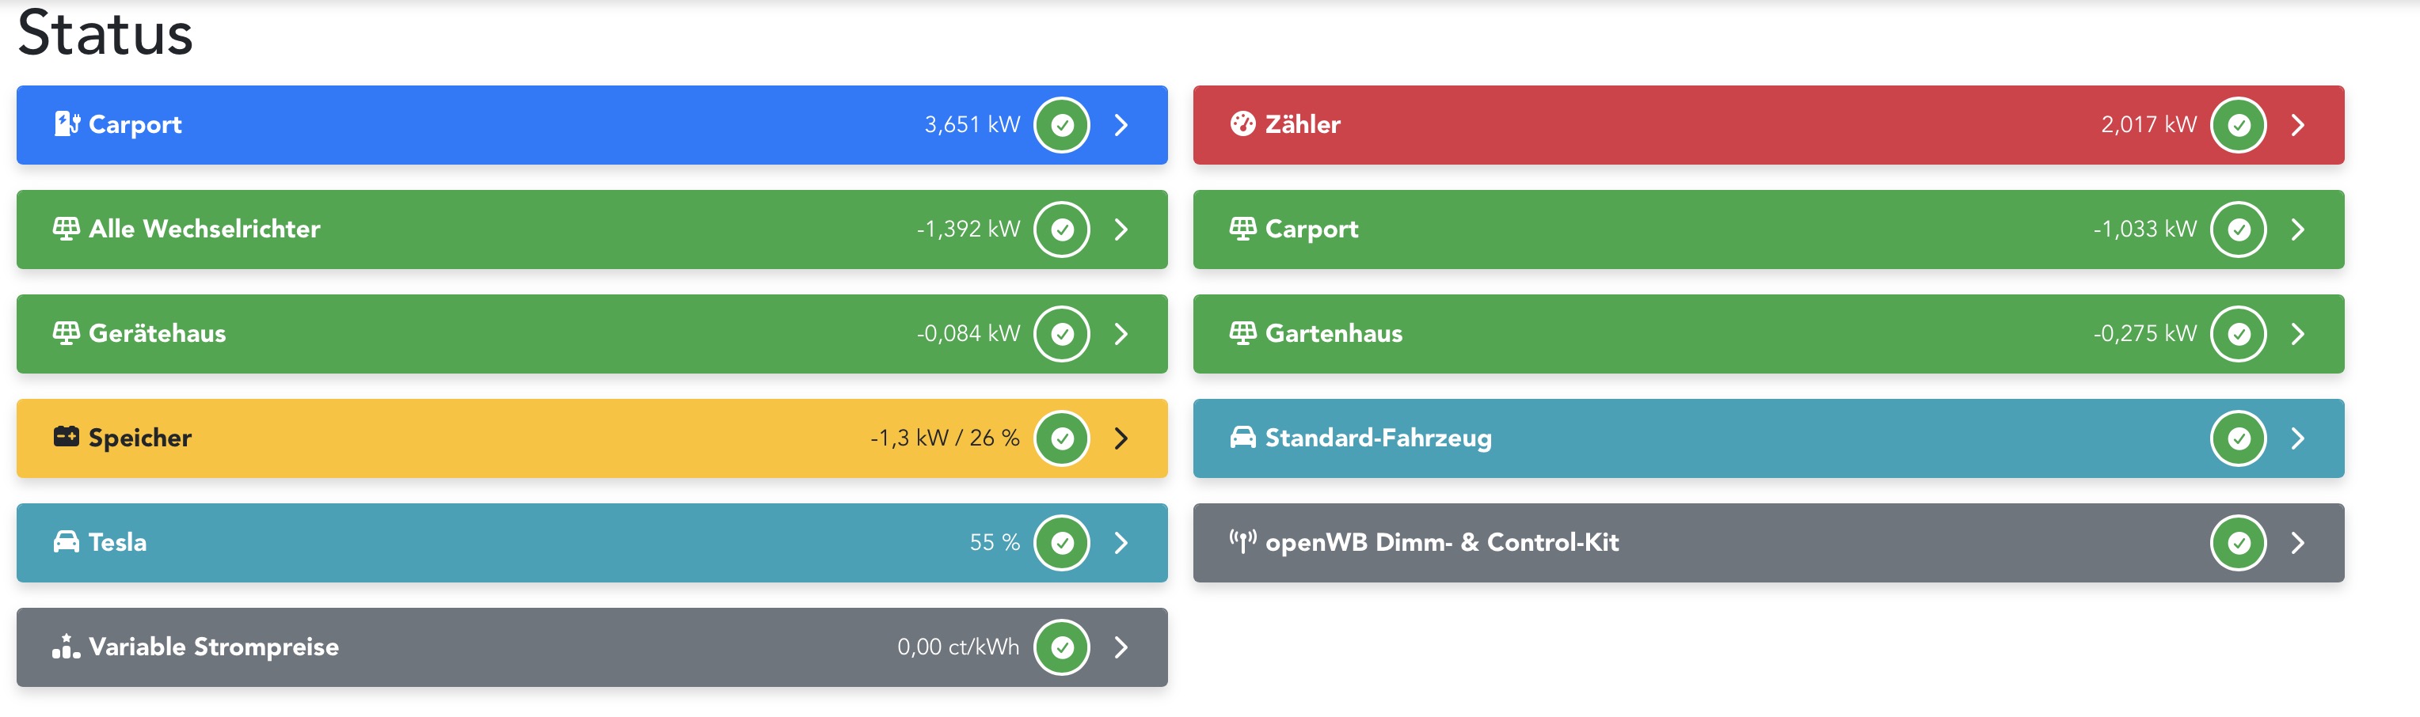Image resolution: width=2420 pixels, height=717 pixels.
Task: Click the price chart icon by Variable Strompreise
Action: coord(66,647)
